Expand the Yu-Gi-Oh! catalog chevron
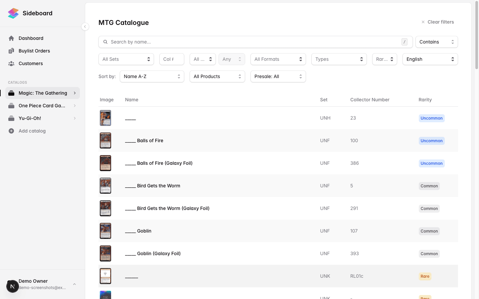This screenshot has width=479, height=299. tap(75, 118)
